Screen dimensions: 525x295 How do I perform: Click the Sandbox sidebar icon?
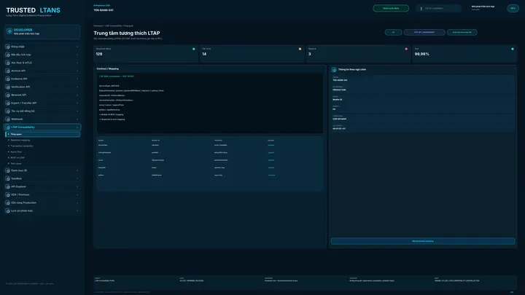click(8, 178)
